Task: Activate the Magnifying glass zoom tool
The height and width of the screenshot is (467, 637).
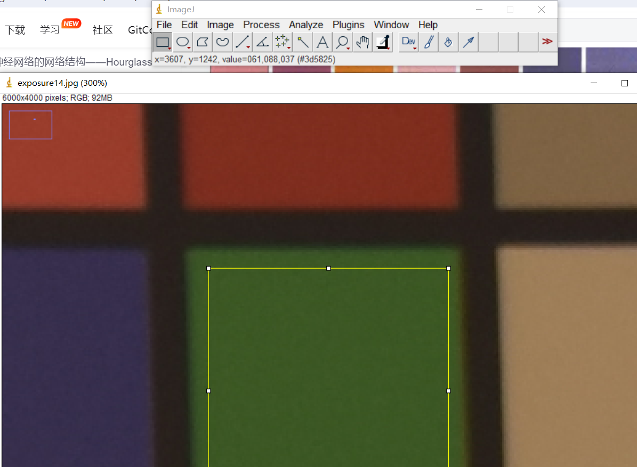Action: pyautogui.click(x=342, y=42)
